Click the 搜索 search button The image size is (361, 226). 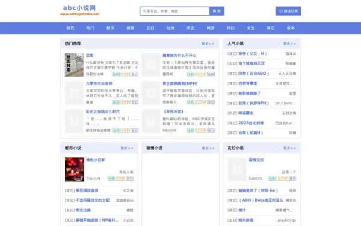[x=217, y=11]
